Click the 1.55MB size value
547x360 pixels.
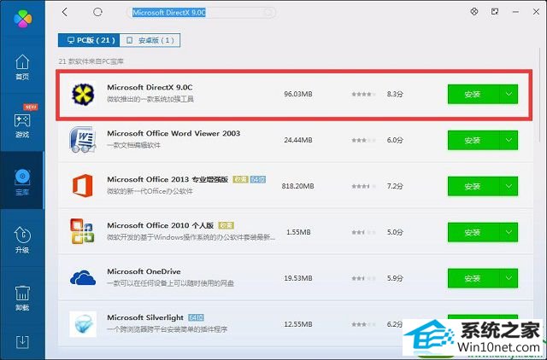coord(298,232)
